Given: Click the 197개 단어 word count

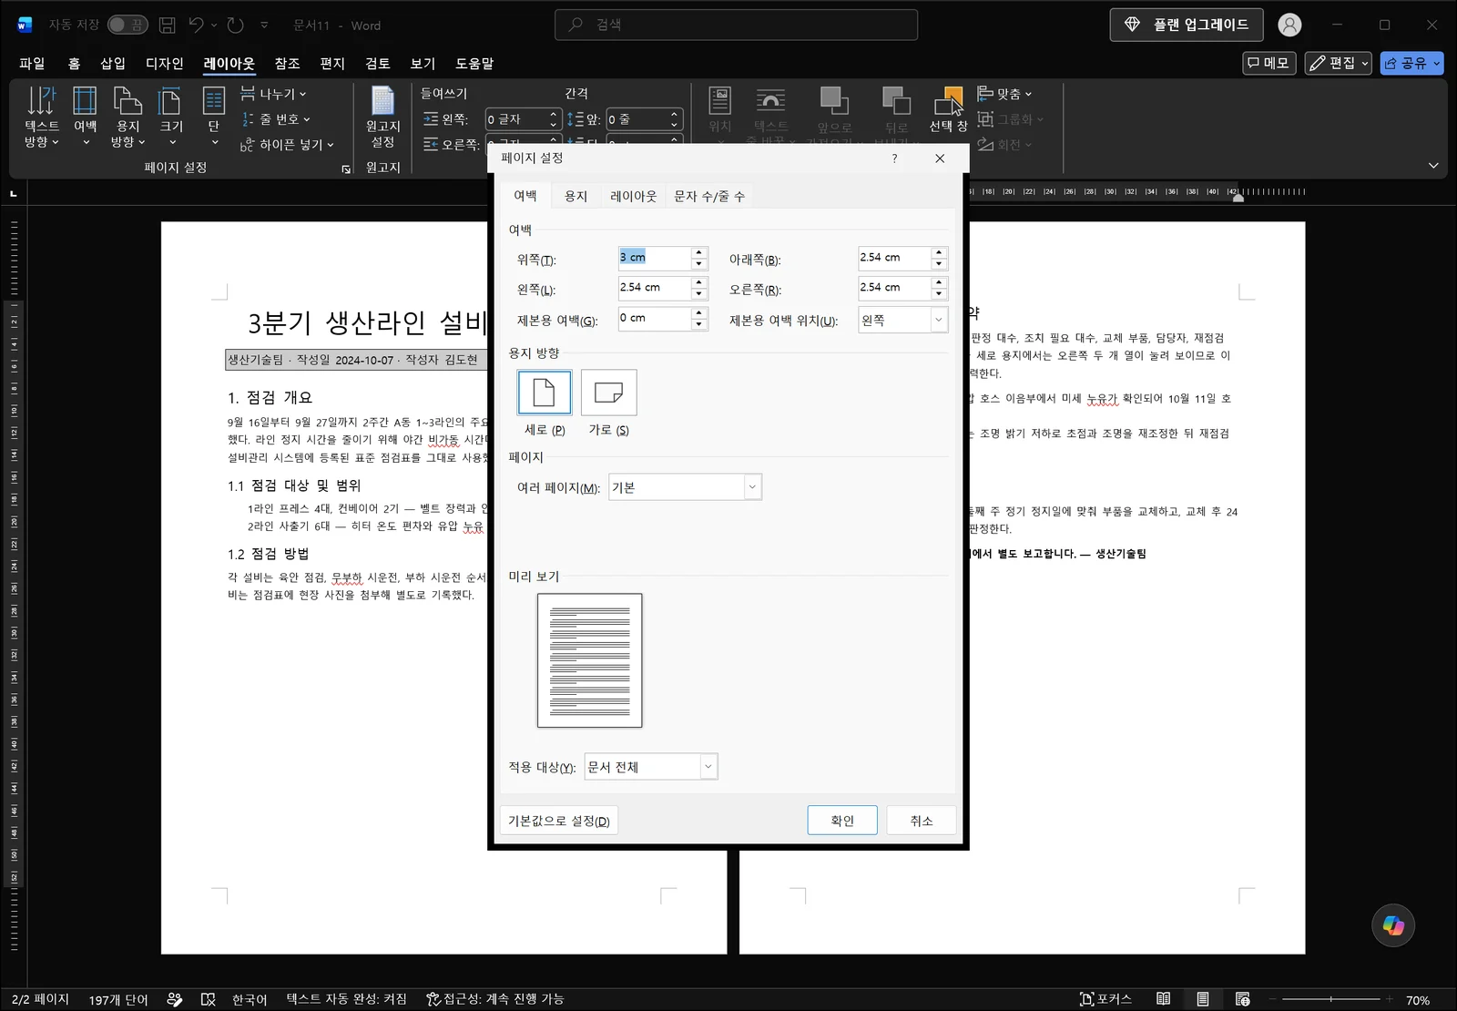Looking at the screenshot, I should pos(118,999).
